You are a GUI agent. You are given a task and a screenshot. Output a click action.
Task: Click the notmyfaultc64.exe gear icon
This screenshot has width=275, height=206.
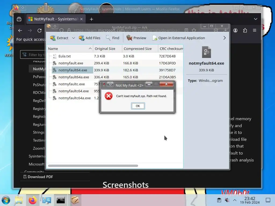pyautogui.click(x=55, y=91)
